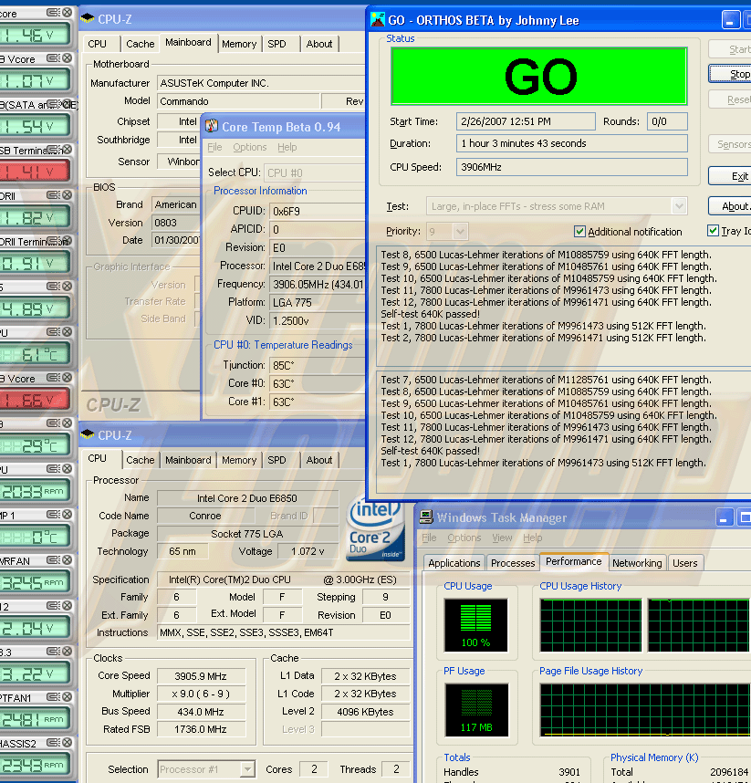
Task: Click the Exit button in ORTHOS
Action: click(x=729, y=176)
